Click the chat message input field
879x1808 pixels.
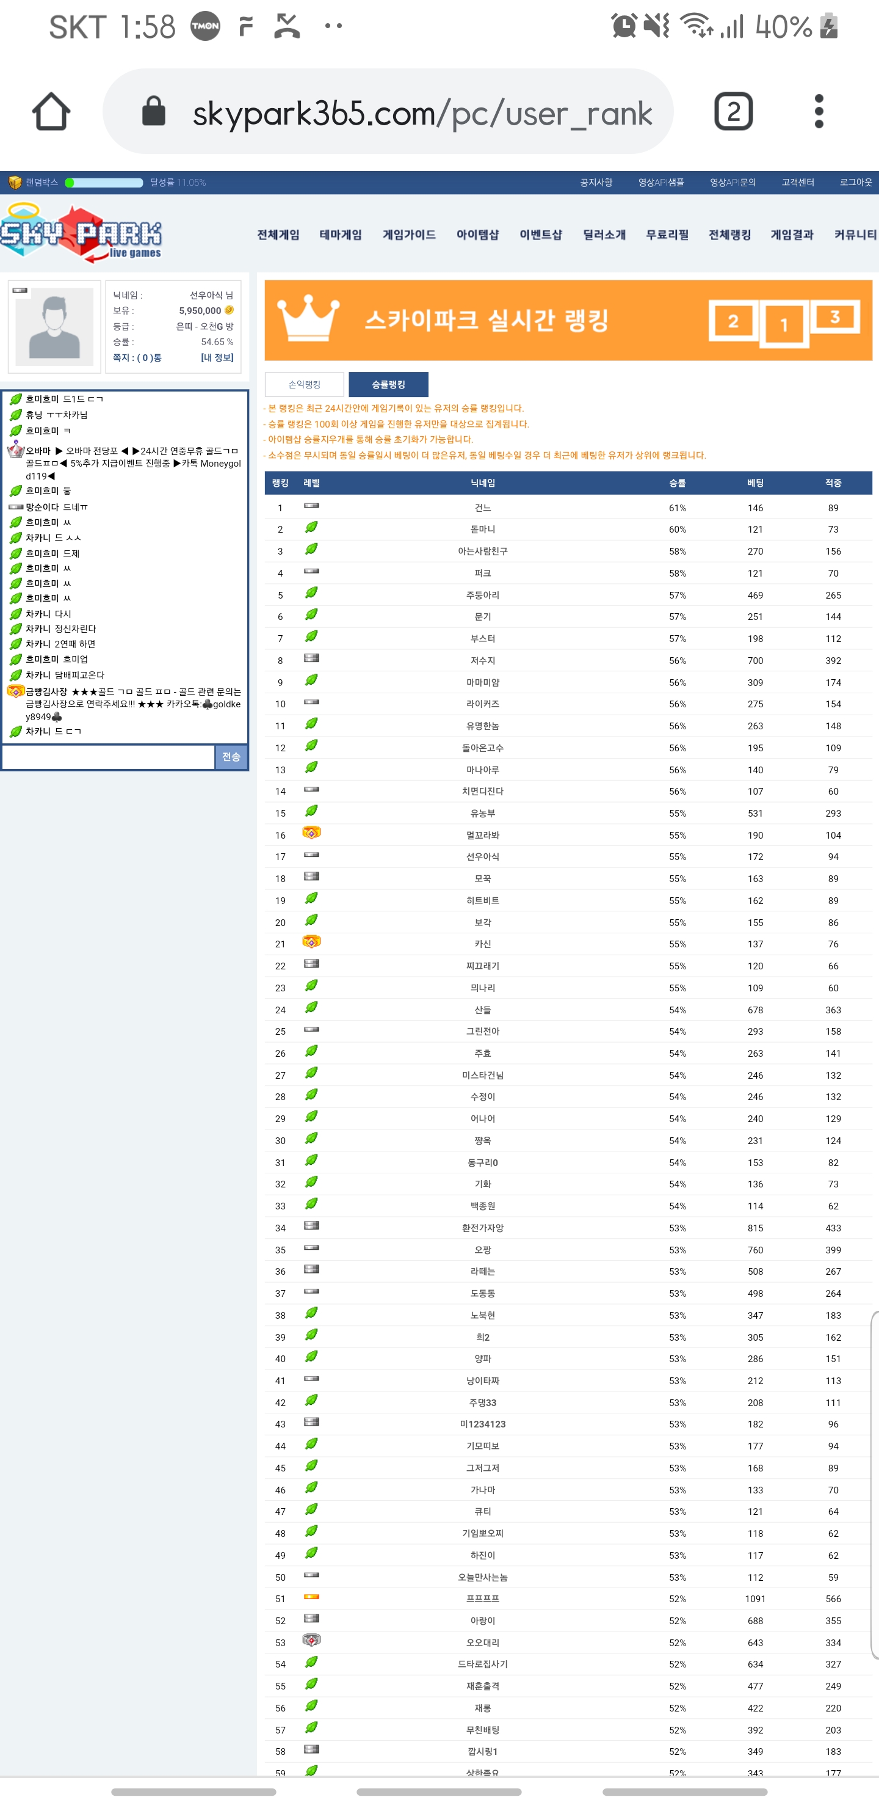108,757
